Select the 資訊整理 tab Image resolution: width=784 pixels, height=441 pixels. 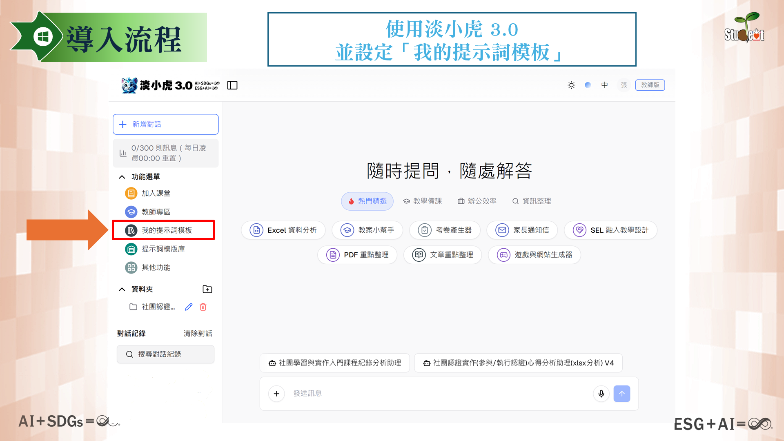pos(532,201)
